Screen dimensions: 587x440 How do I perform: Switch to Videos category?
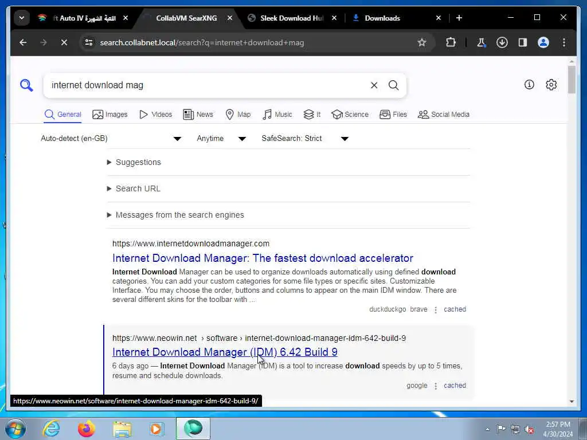[x=155, y=115]
